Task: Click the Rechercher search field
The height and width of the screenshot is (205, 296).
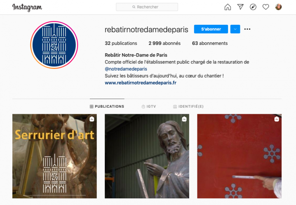Action: click(147, 7)
